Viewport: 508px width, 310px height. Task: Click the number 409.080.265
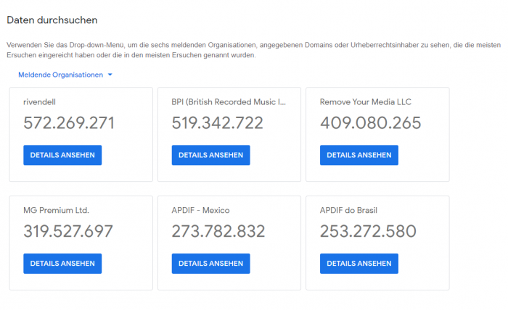371,123
